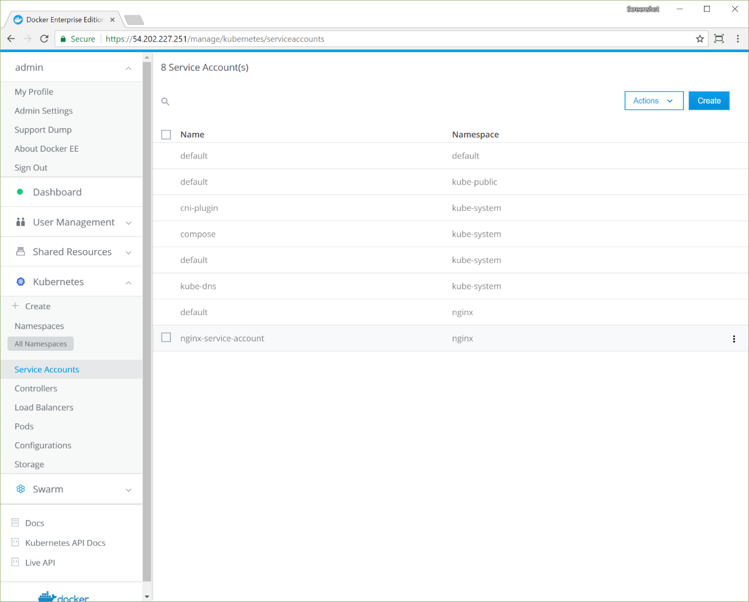Open the nginx-service-account three-dot menu
This screenshot has width=749, height=602.
tap(734, 339)
